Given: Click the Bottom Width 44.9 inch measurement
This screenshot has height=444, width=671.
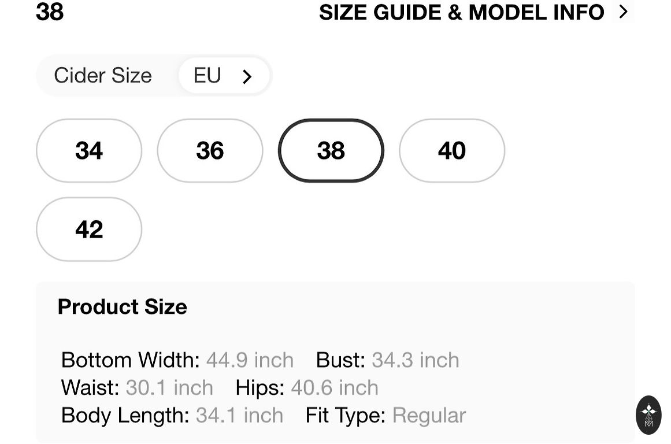Looking at the screenshot, I should (x=250, y=360).
